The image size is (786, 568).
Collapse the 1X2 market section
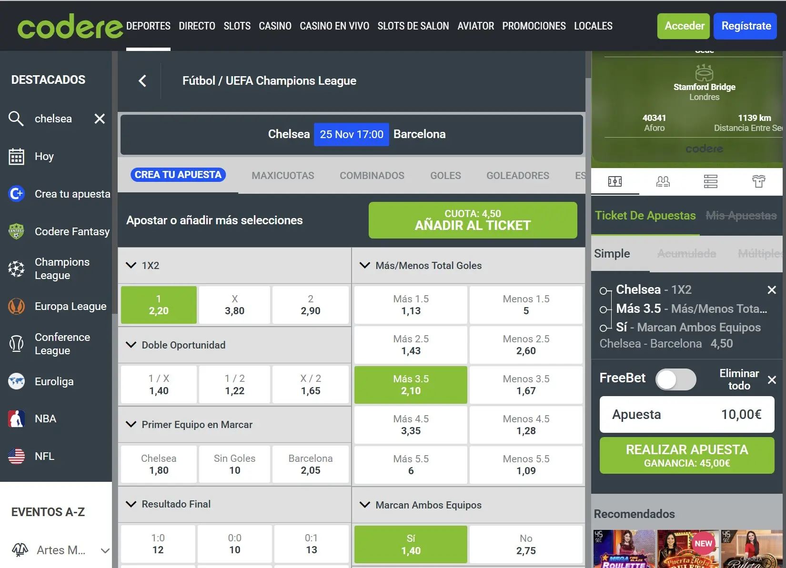tap(131, 265)
